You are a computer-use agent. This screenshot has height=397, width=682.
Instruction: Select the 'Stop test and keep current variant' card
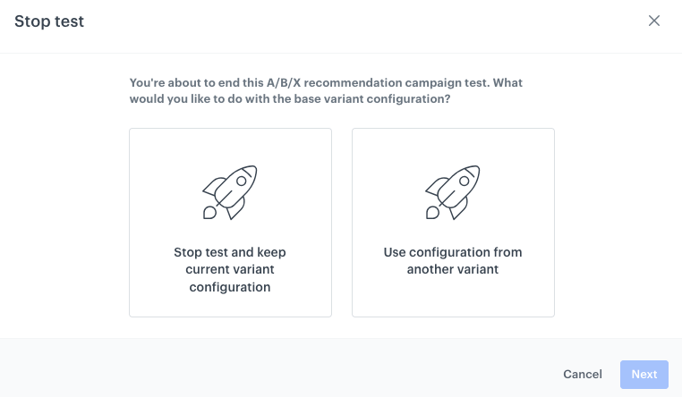(x=230, y=223)
